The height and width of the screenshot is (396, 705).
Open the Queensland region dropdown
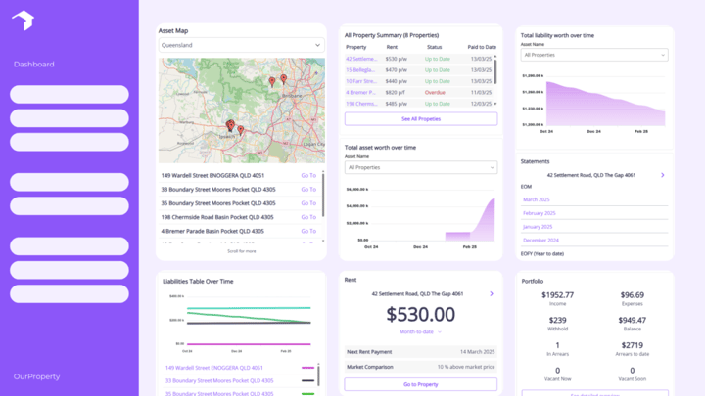click(x=242, y=45)
